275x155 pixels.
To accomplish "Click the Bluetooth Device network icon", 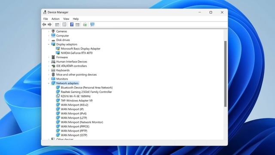I will [x=58, y=87].
